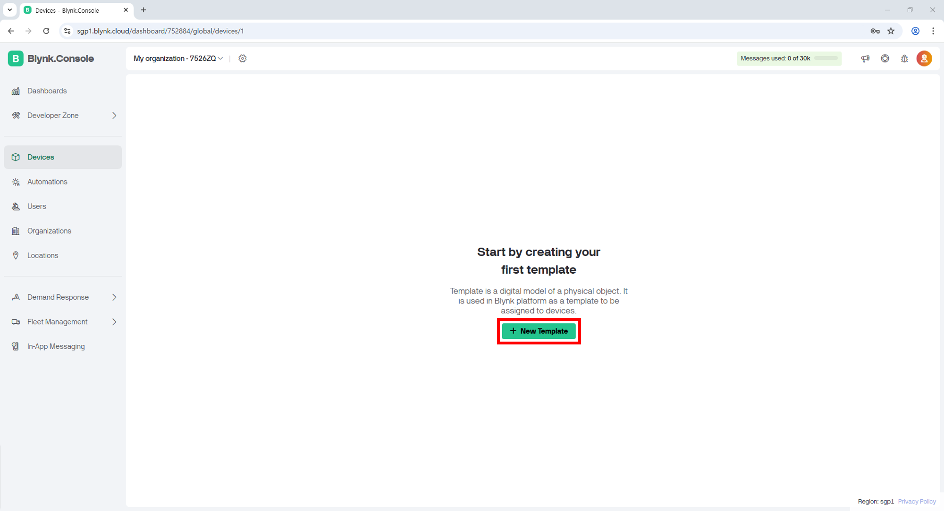Open the announcements megaphone icon

tap(865, 59)
